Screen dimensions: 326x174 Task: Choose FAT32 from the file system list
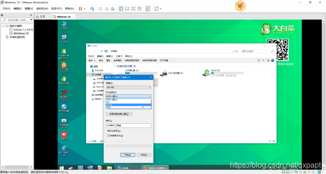128,105
